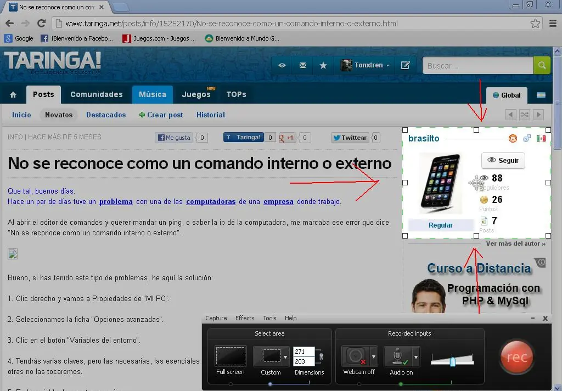Click the Inicio link
The width and height of the screenshot is (562, 391).
pos(21,115)
